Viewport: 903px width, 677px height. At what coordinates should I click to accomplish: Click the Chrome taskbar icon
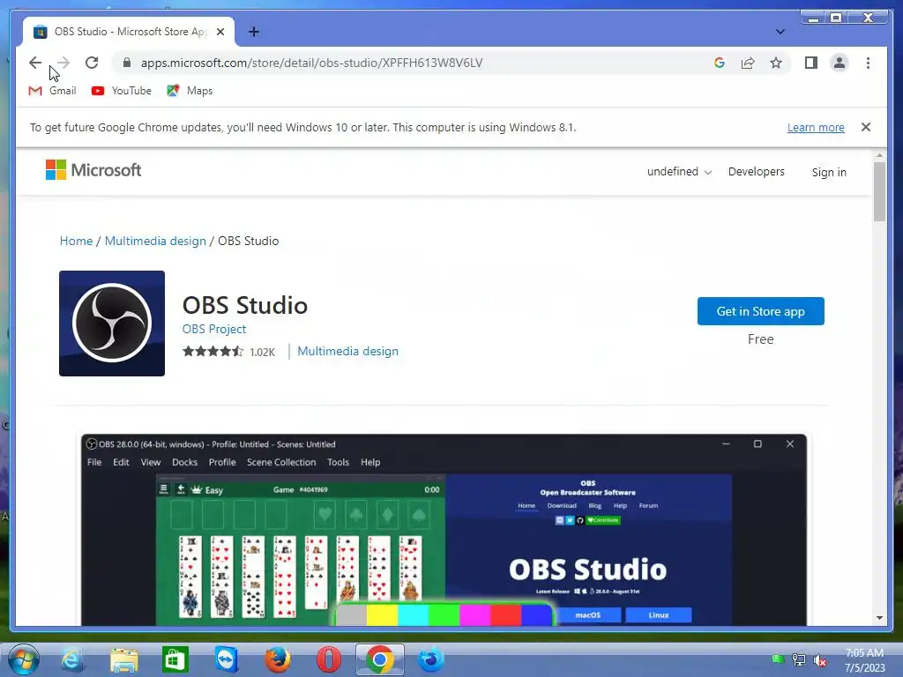[x=379, y=659]
